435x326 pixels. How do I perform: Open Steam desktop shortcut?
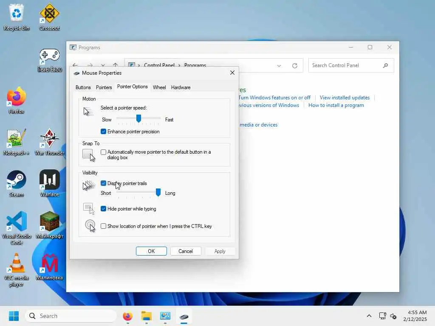17,183
